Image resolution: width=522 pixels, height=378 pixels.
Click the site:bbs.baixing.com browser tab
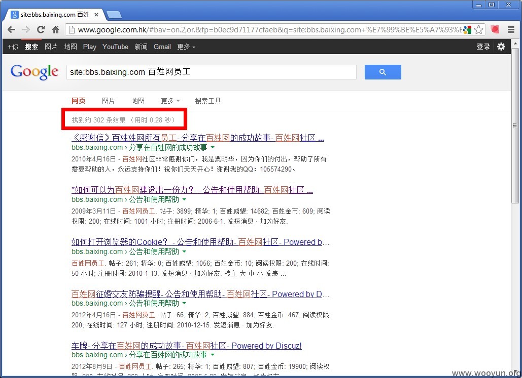coord(55,15)
